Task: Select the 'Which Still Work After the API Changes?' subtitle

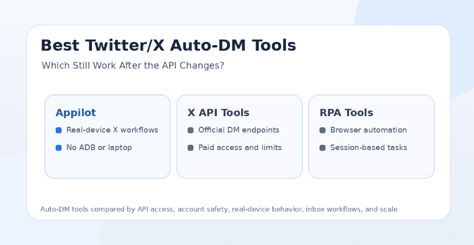Action: [x=133, y=65]
